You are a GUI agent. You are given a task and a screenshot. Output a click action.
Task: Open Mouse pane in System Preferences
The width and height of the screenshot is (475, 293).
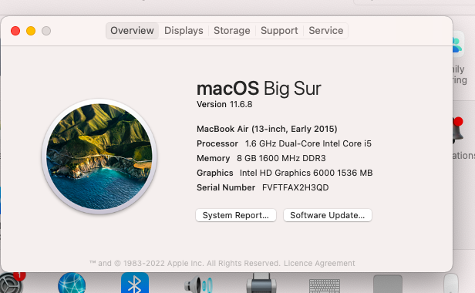click(x=451, y=284)
